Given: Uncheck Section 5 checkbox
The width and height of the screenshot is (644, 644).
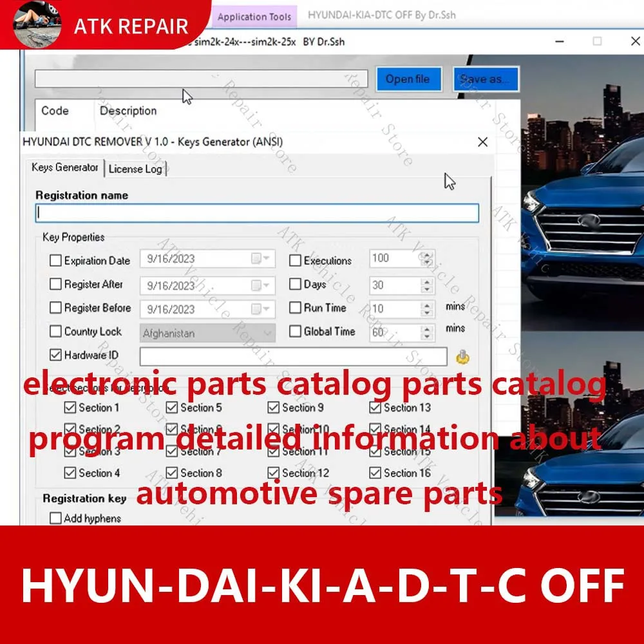Looking at the screenshot, I should 172,408.
